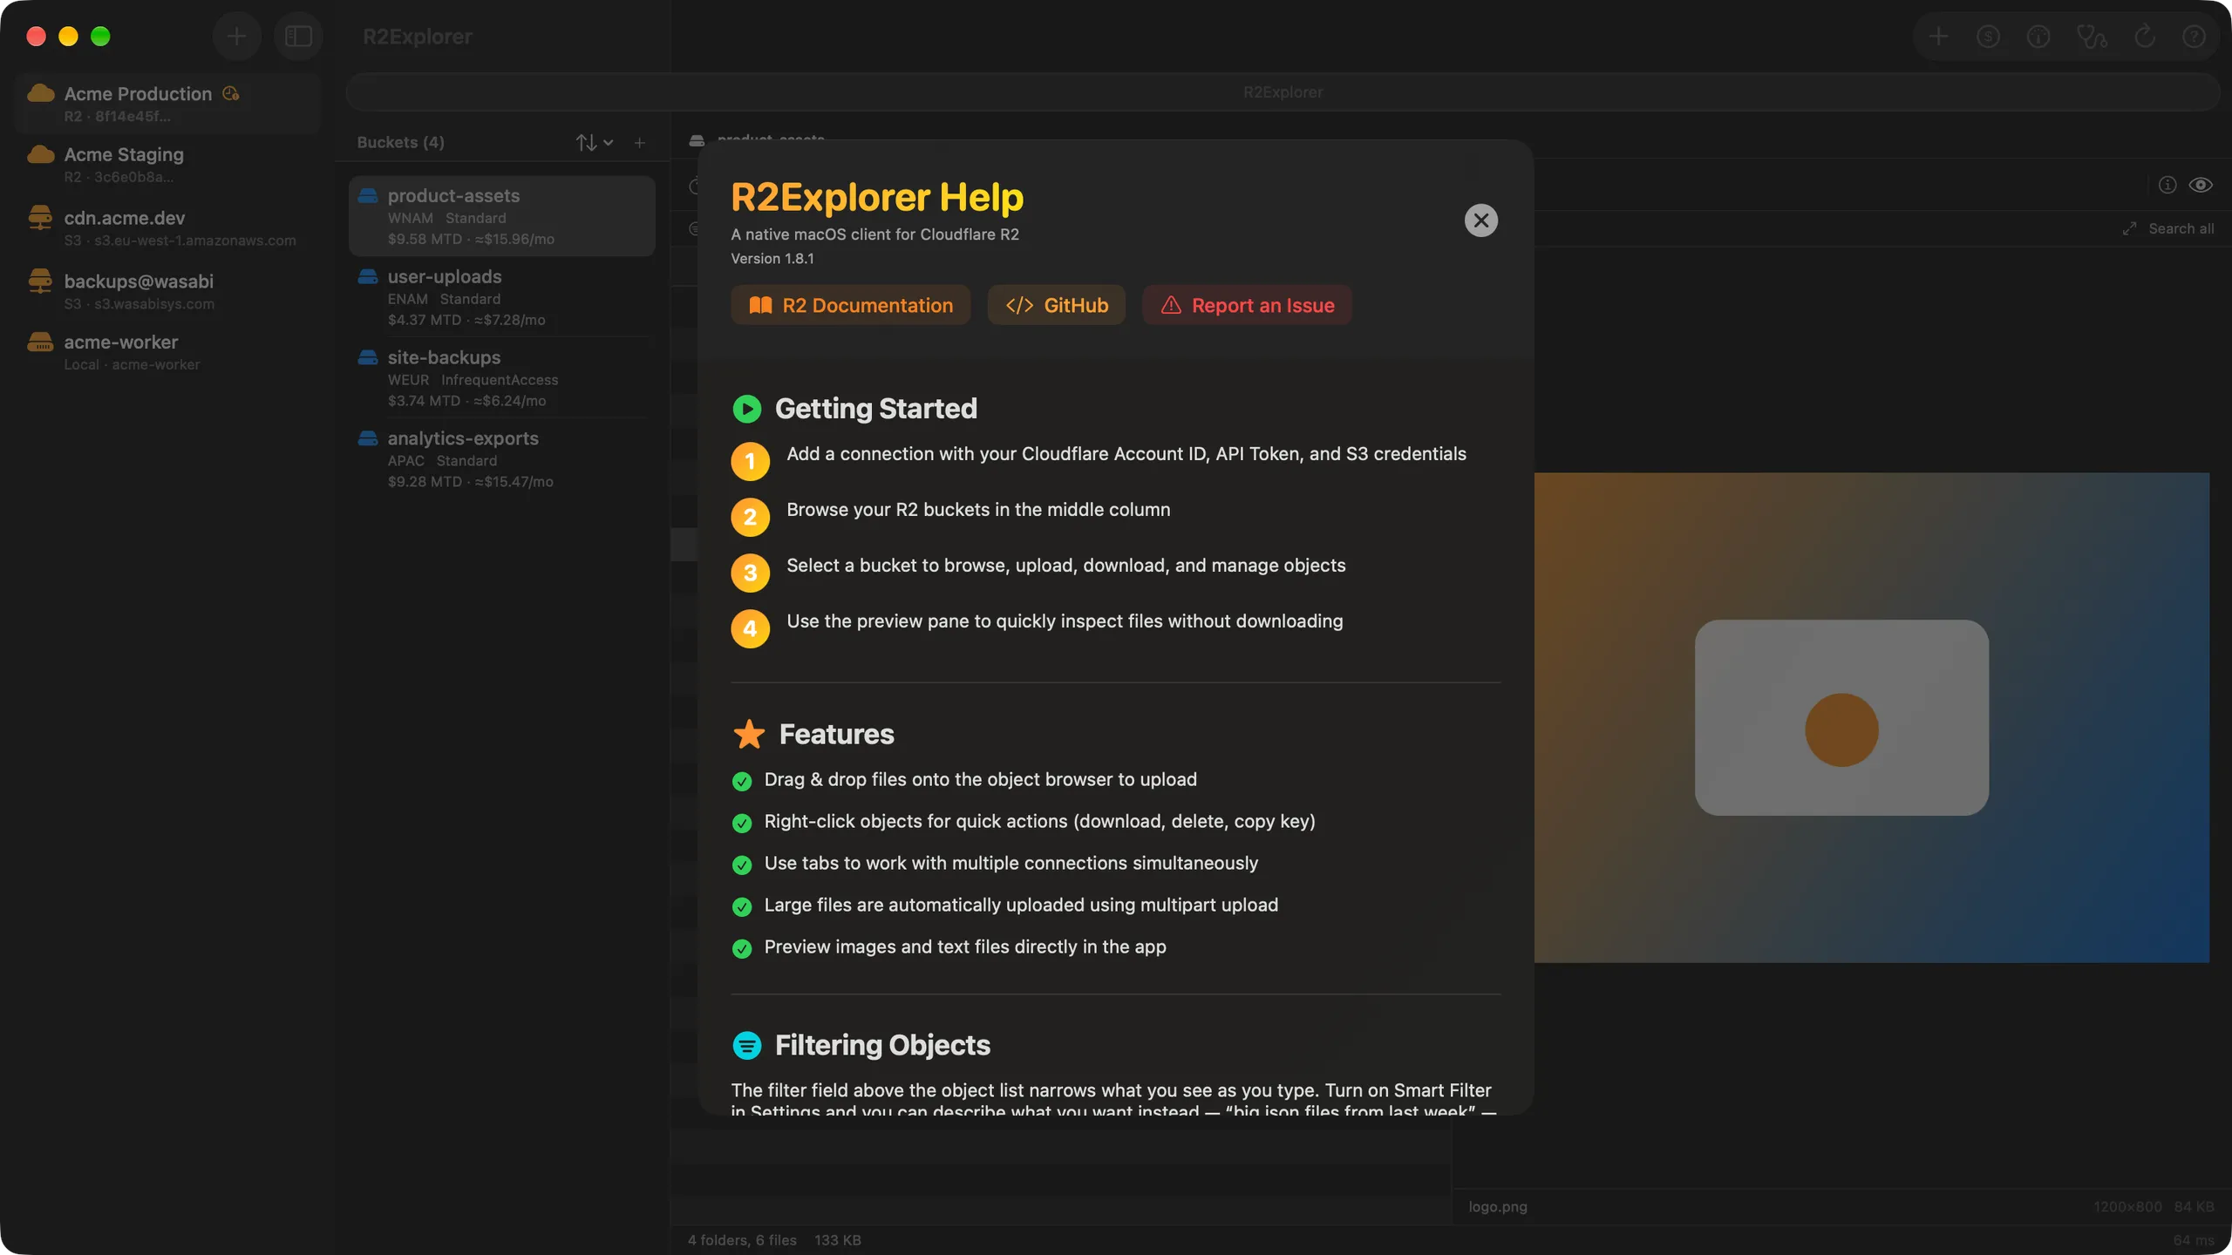This screenshot has height=1255, width=2232.
Task: Open the stethoscope diagnostics icon
Action: [x=2091, y=37]
